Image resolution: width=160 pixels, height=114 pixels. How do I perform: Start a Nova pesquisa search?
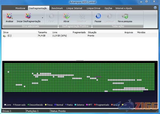pyautogui.click(x=125, y=16)
